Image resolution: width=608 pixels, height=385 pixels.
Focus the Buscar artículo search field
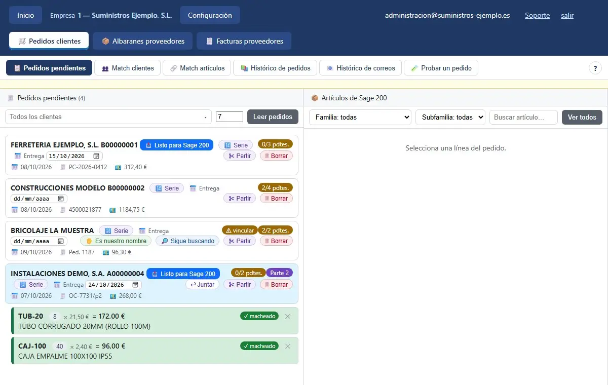point(523,117)
